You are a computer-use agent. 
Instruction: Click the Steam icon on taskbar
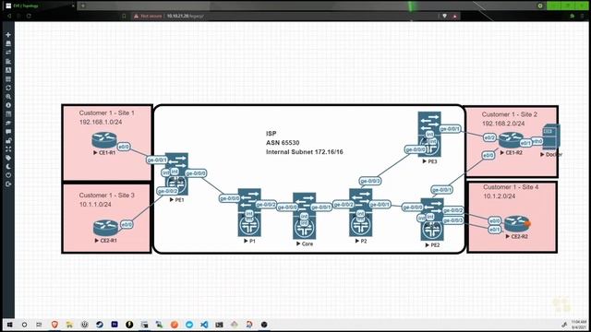(100, 325)
